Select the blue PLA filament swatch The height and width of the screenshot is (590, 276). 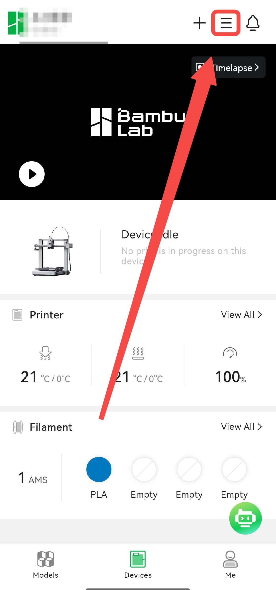(99, 469)
